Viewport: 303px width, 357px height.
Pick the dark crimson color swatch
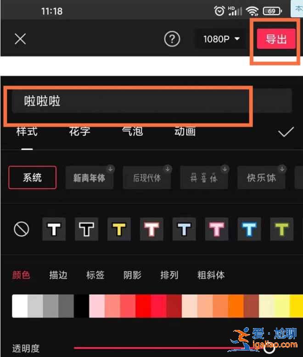pyautogui.click(x=174, y=306)
